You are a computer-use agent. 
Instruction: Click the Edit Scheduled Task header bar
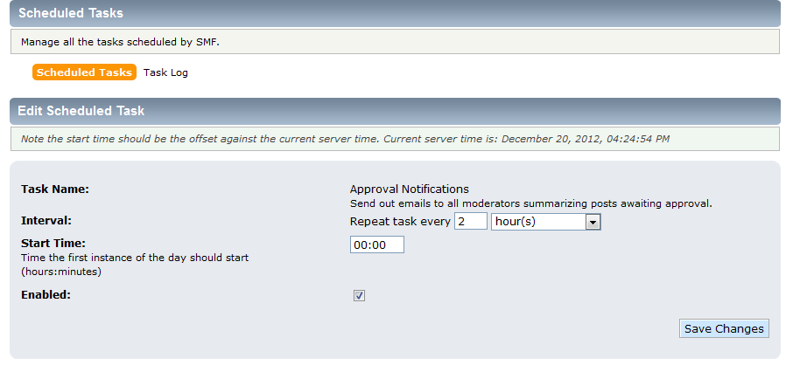[x=395, y=111]
